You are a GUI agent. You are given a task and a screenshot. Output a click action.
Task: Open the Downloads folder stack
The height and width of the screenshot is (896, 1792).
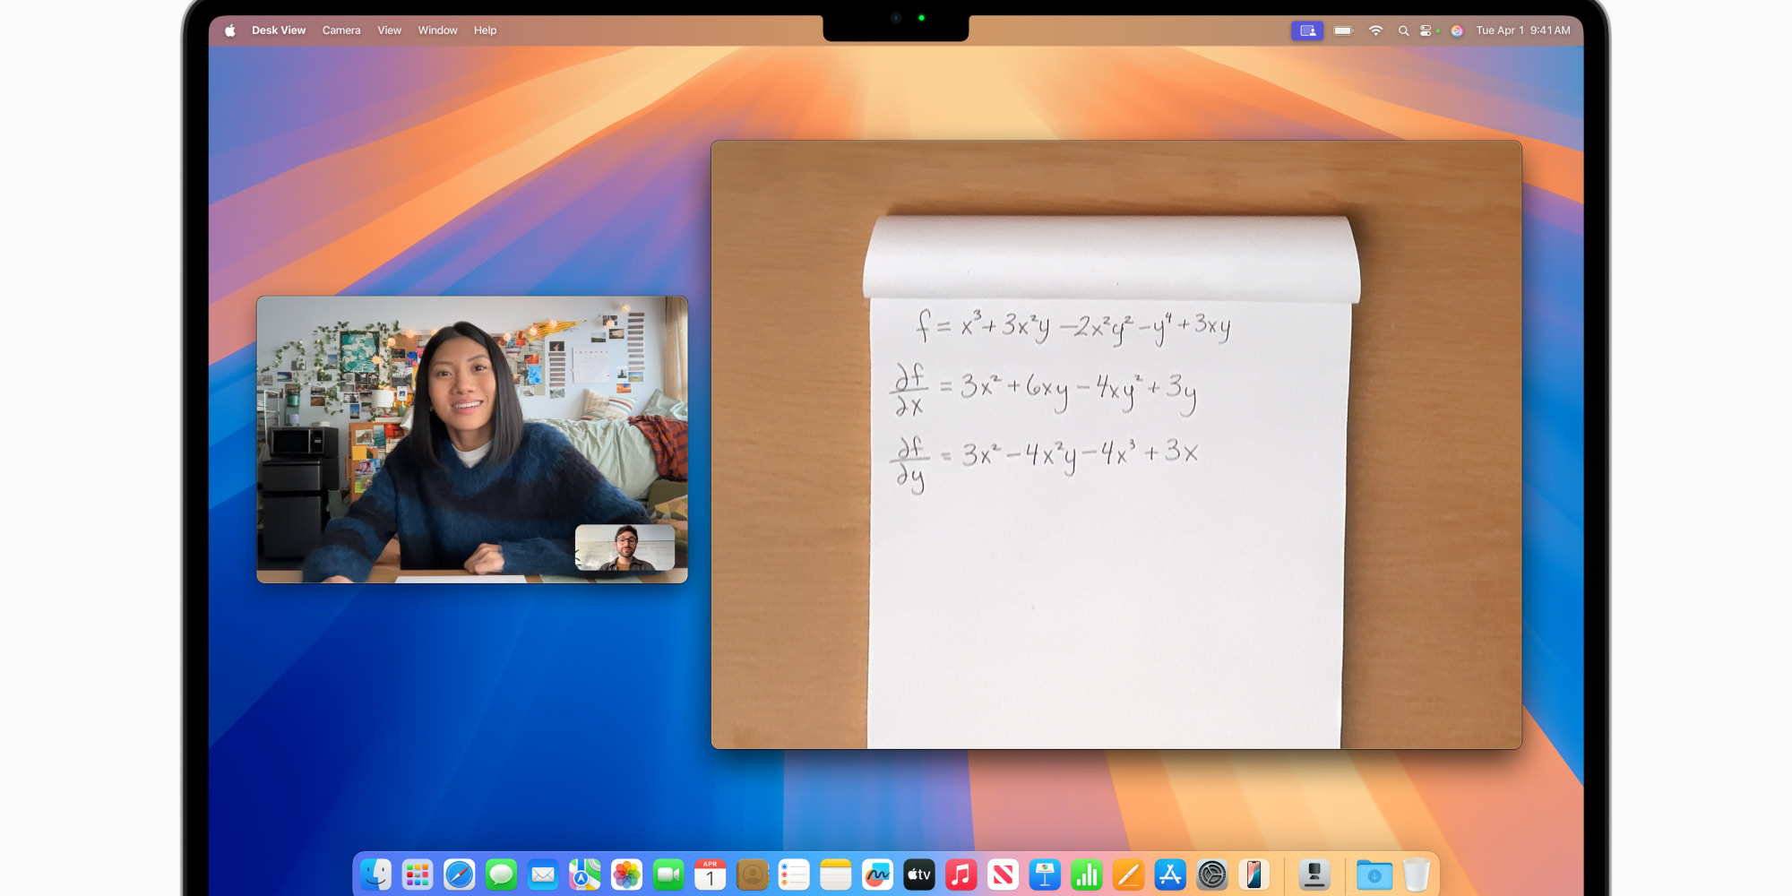point(1374,874)
